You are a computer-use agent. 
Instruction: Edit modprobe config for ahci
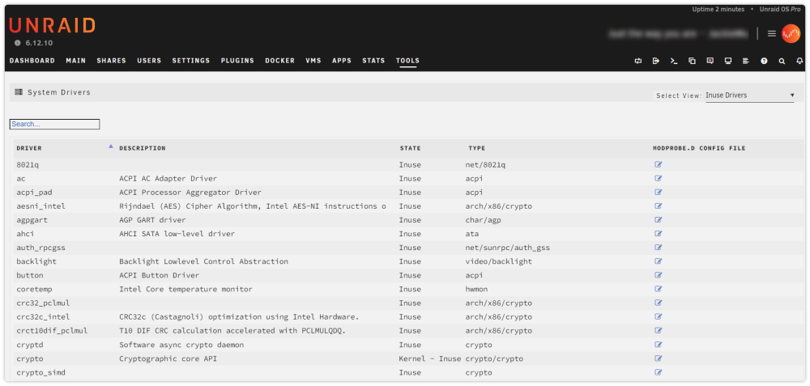[658, 234]
